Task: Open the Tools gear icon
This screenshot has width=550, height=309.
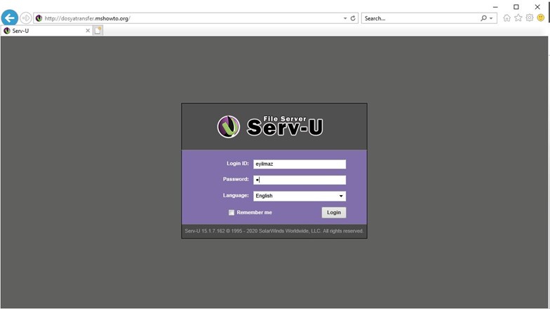Action: 530,18
